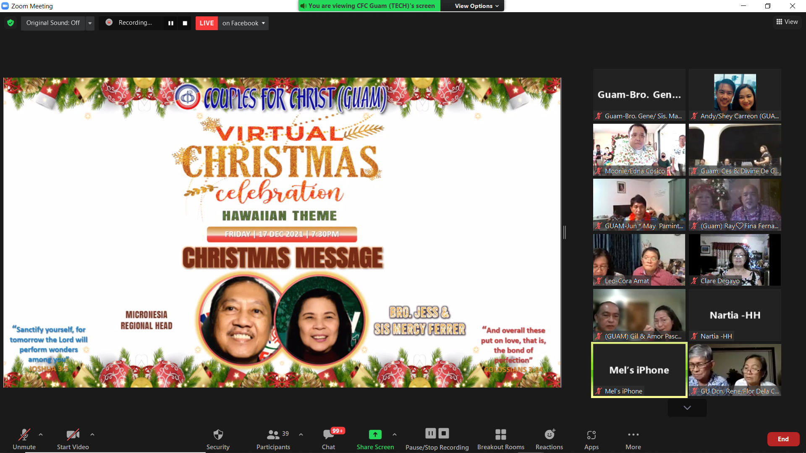The width and height of the screenshot is (806, 453).
Task: Select Leo-Cora Amat video tile
Action: click(639, 260)
